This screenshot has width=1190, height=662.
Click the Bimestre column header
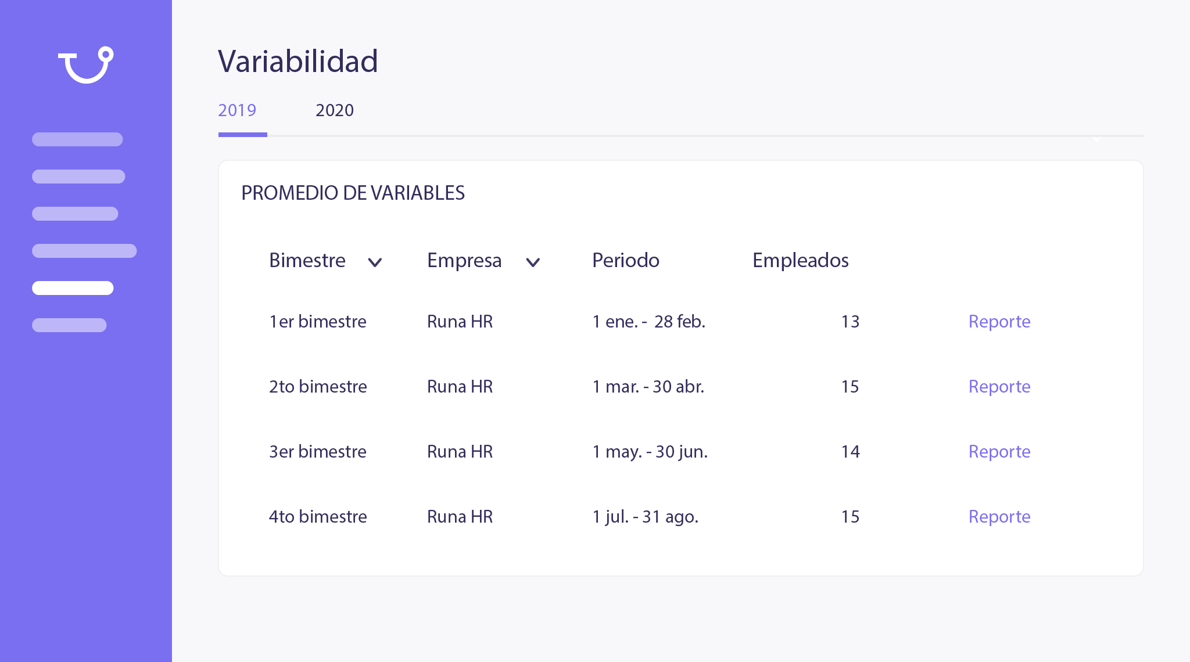coord(307,260)
